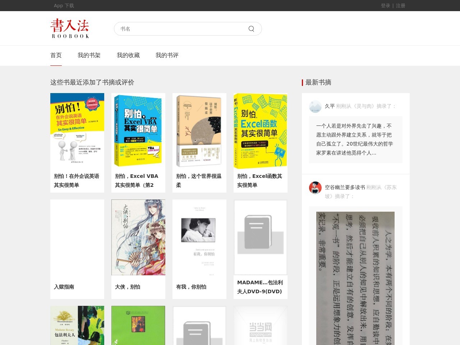Click the heading 这些书最近添加了书摘或评价
Image resolution: width=460 pixels, height=345 pixels.
(92, 82)
